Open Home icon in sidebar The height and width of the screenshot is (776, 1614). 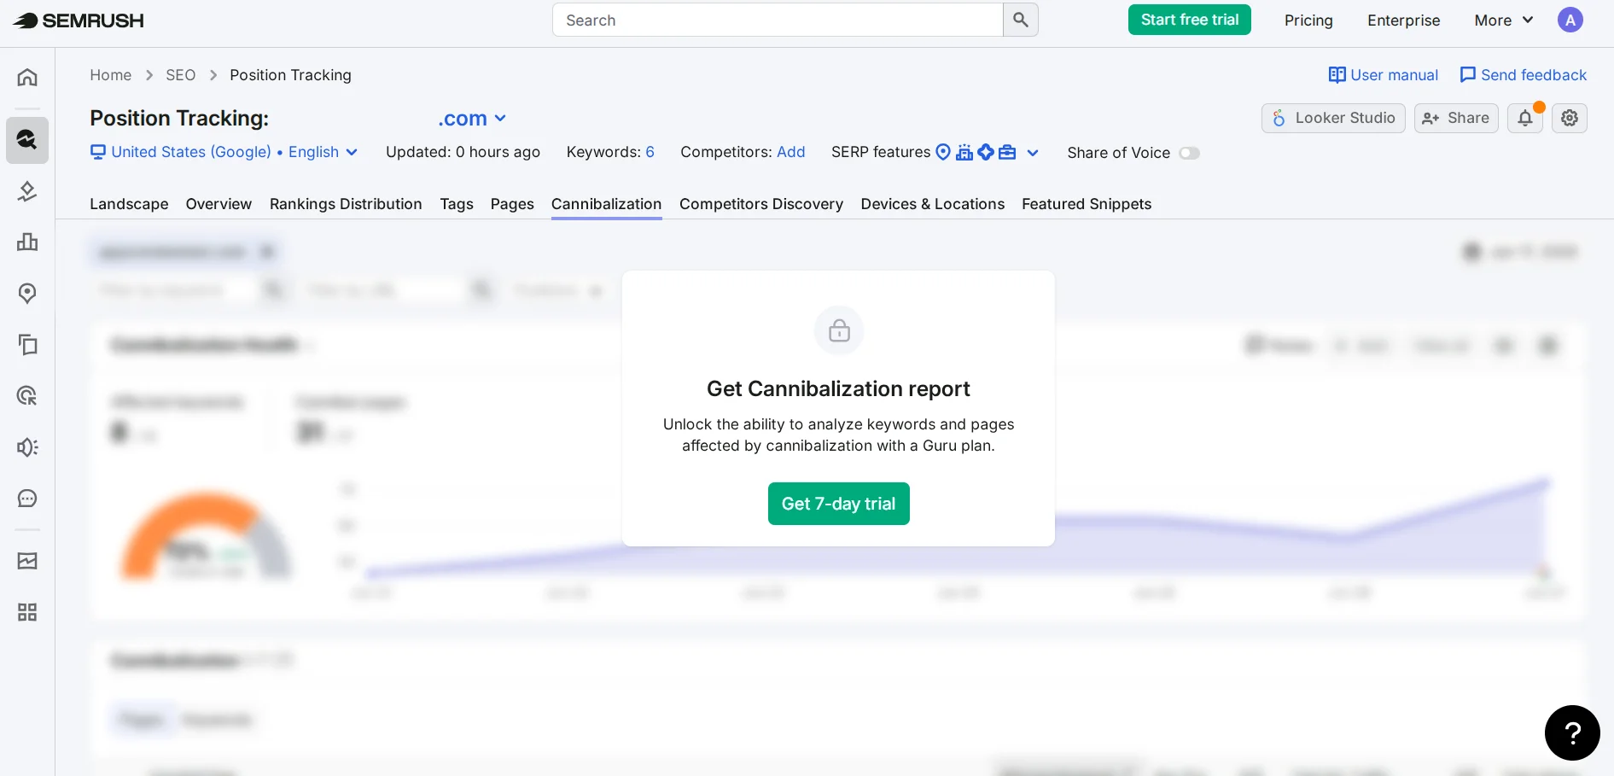pos(27,78)
